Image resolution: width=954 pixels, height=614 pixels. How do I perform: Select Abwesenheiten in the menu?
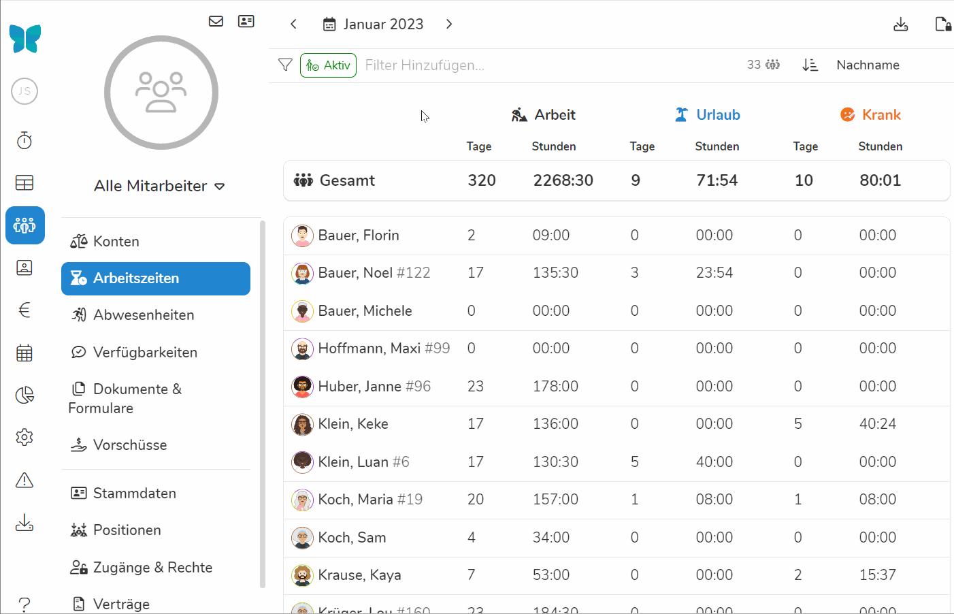(x=144, y=315)
